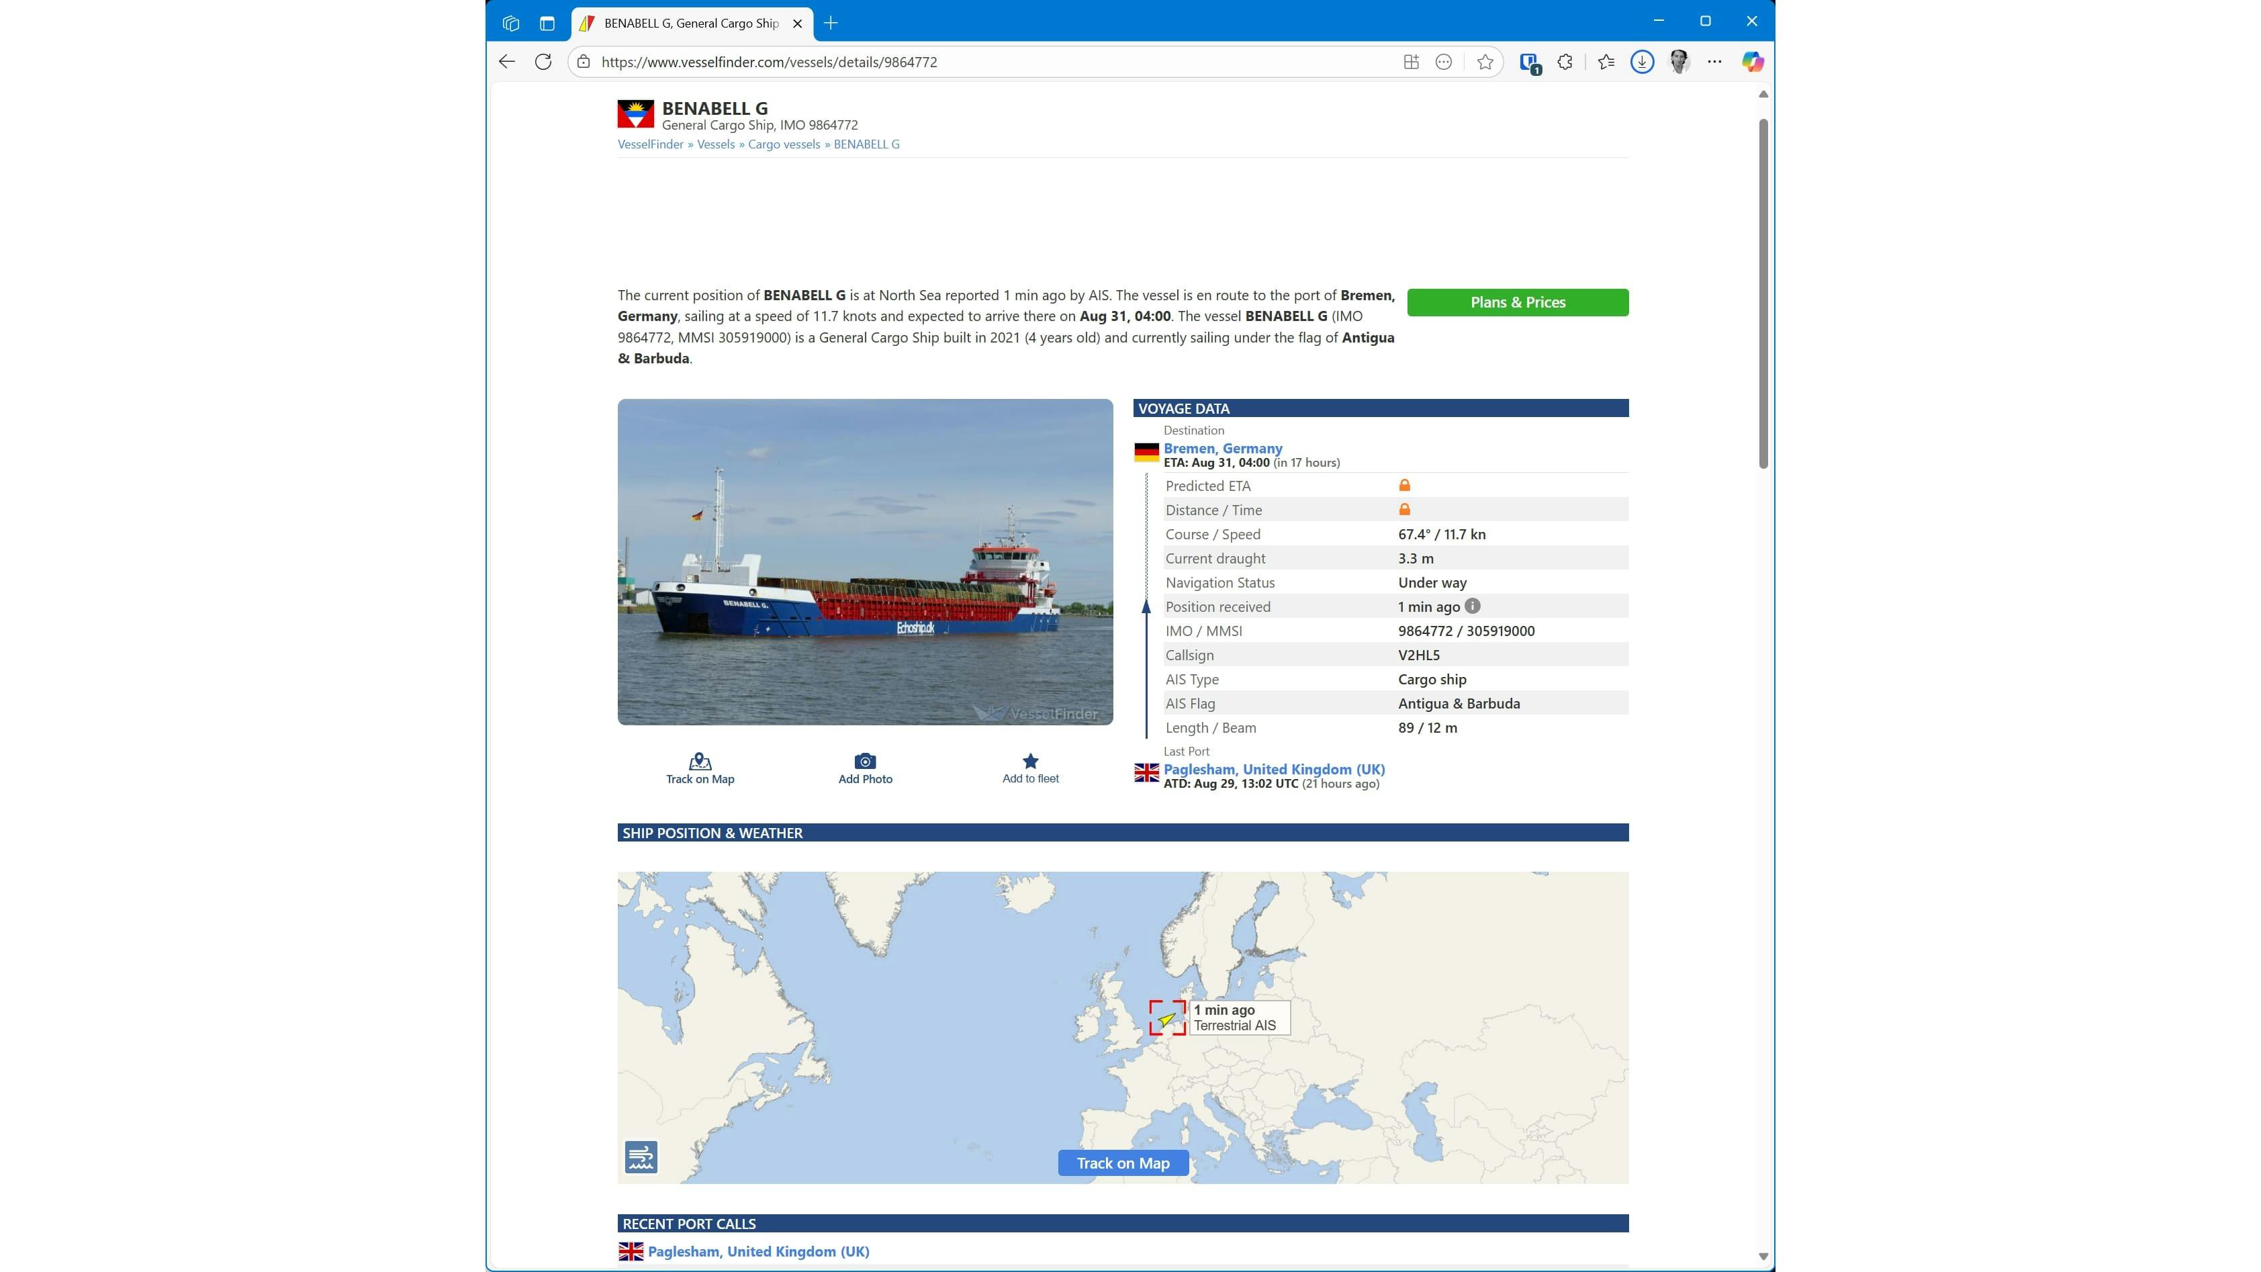Open the browser extensions puzzle icon
2261x1272 pixels.
1565,62
